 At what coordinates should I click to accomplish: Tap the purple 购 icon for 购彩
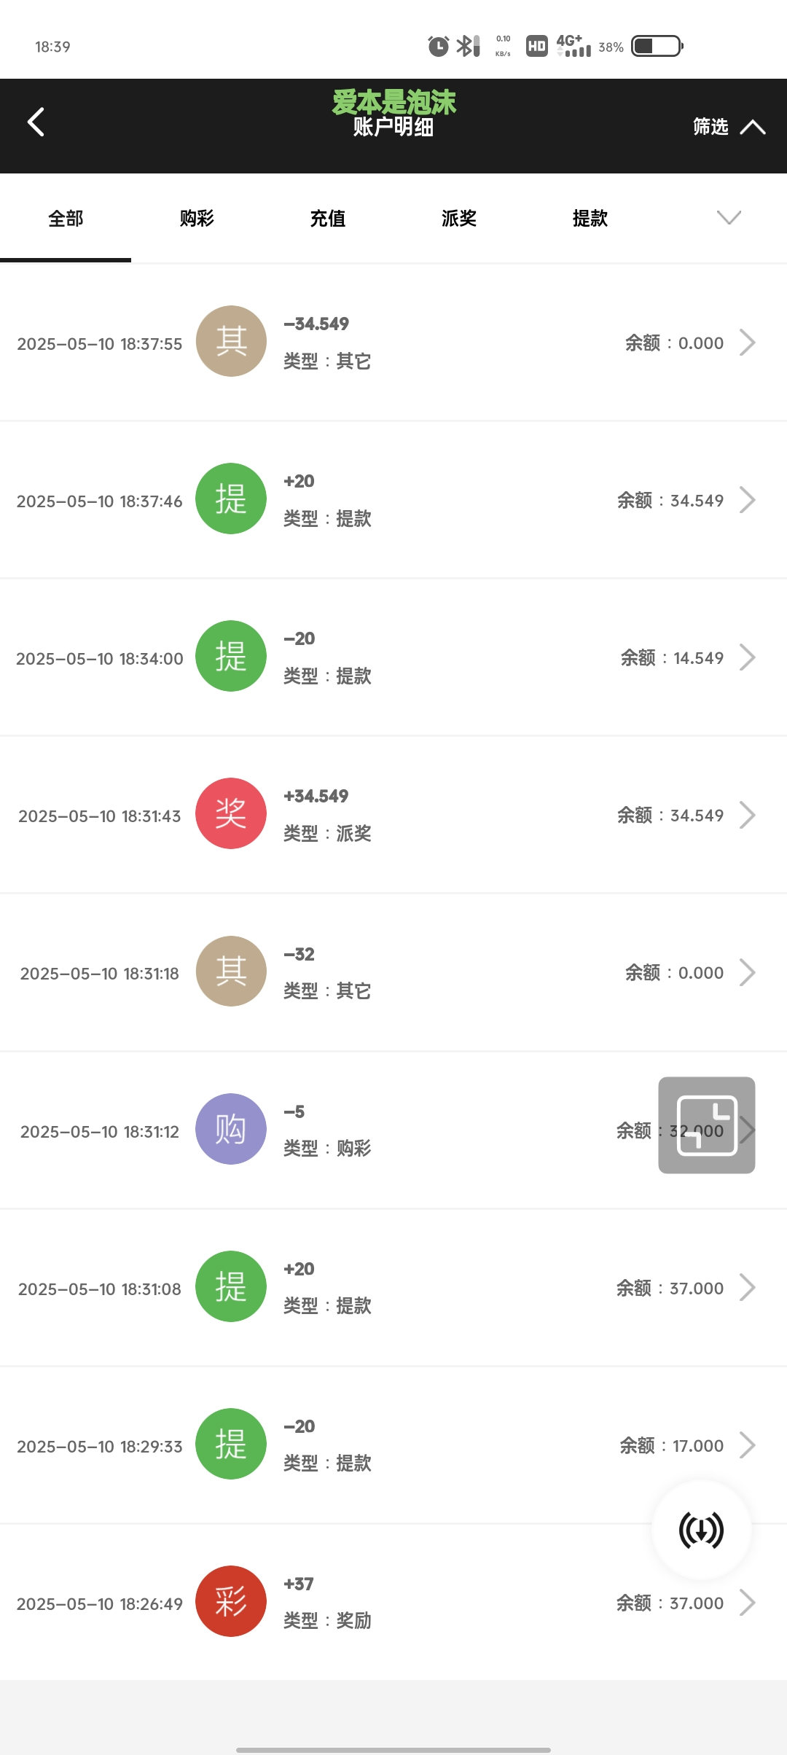pyautogui.click(x=231, y=1129)
